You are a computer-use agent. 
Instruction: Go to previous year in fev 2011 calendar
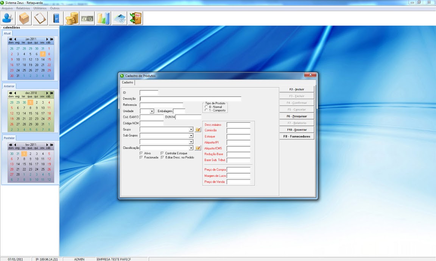[11, 145]
